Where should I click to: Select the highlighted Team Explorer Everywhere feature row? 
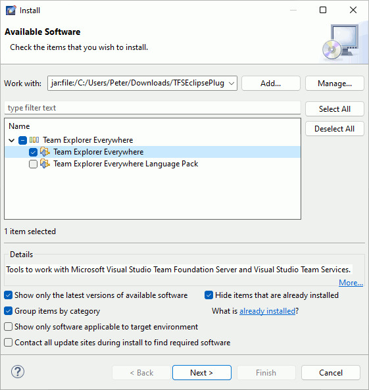(x=153, y=152)
